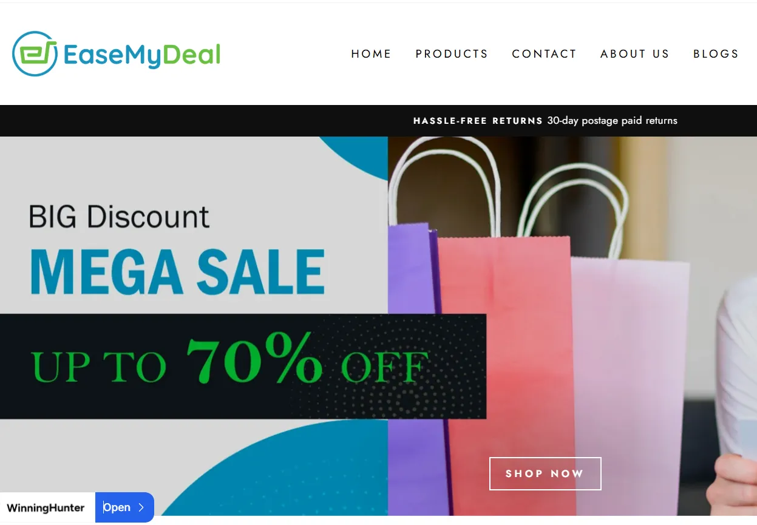Screen dimensions: 757x525
Task: Click the WinningHunter label
Action: [46, 508]
